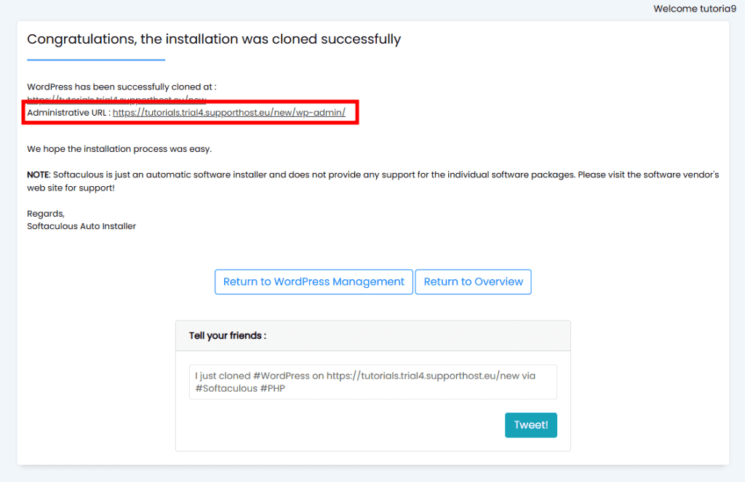Focus the tweet message text box

(x=373, y=382)
